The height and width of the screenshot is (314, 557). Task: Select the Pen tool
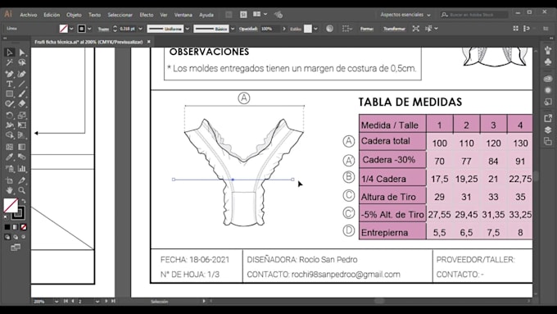click(9, 74)
